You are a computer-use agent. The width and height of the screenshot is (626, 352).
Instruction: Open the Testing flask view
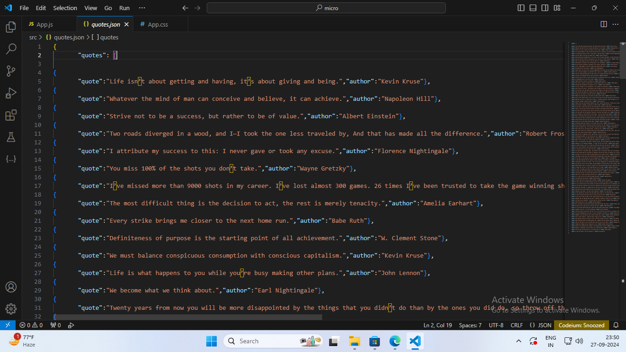(11, 137)
